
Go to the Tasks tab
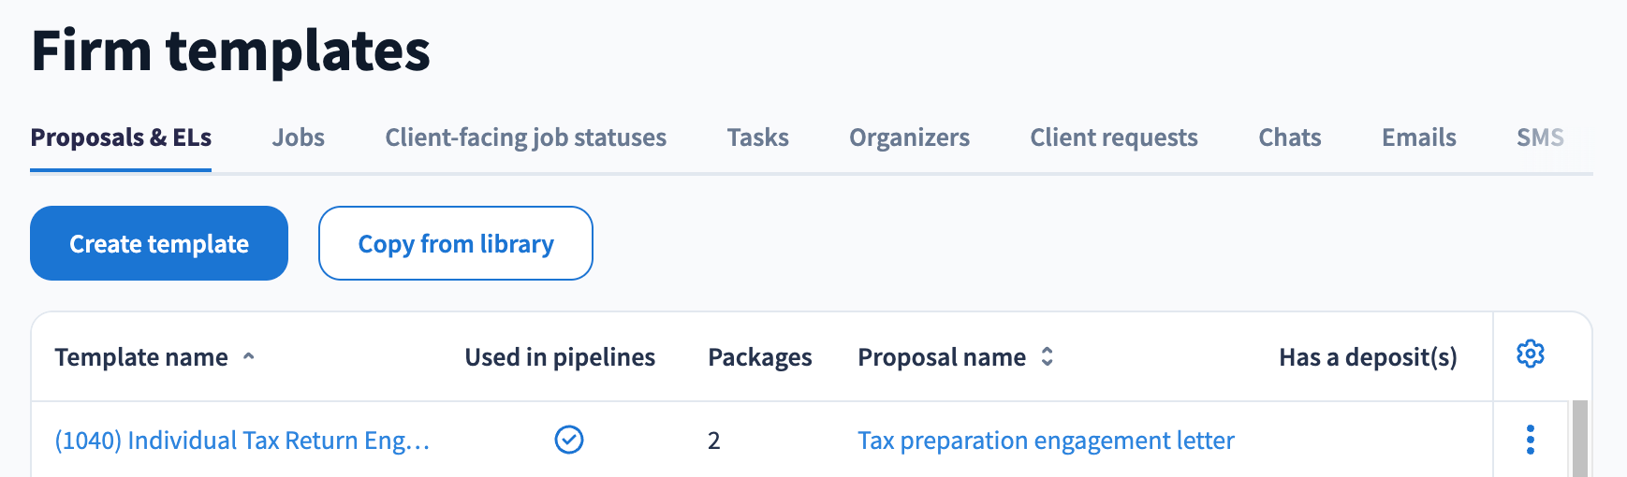[x=758, y=137]
